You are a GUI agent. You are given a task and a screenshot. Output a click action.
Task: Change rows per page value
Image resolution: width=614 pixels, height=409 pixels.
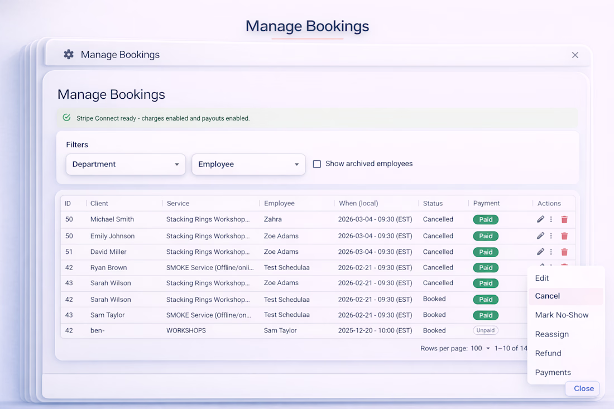click(x=480, y=348)
